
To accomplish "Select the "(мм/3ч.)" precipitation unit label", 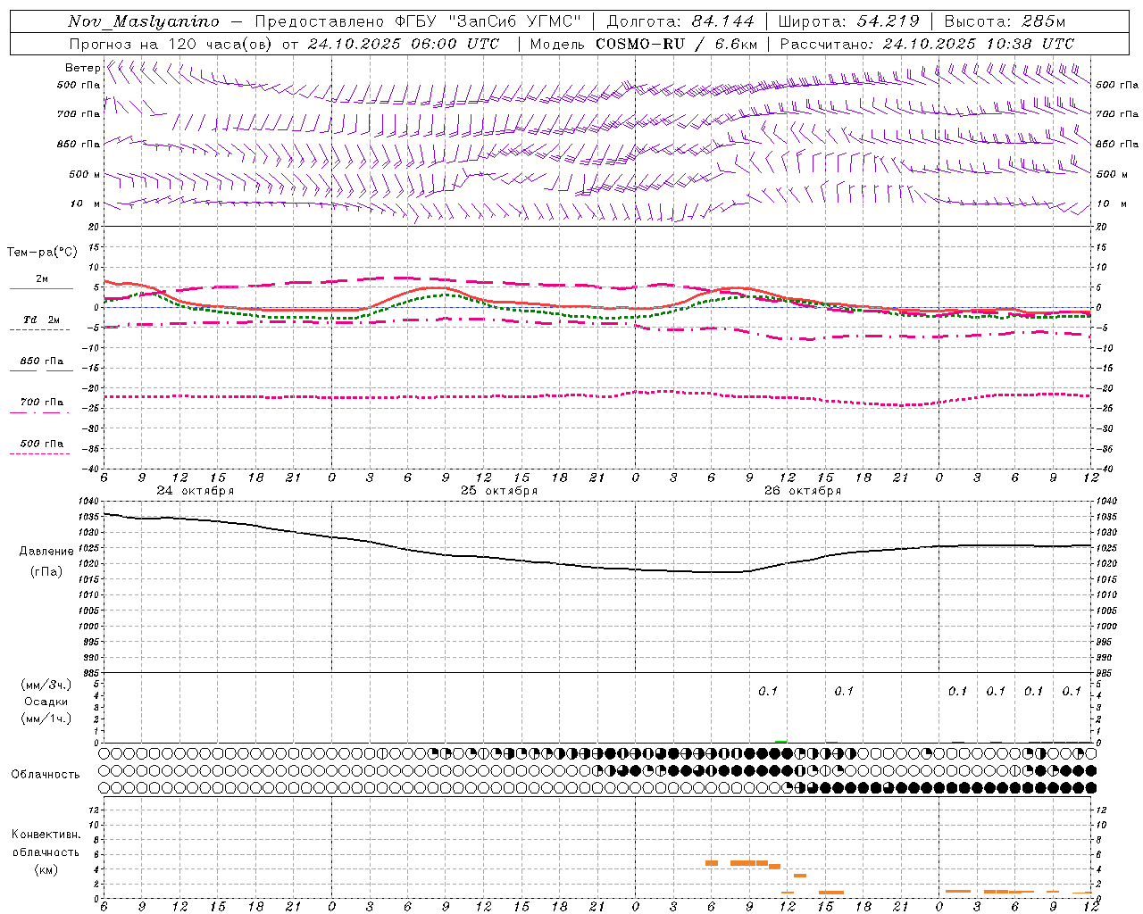I will [x=46, y=685].
